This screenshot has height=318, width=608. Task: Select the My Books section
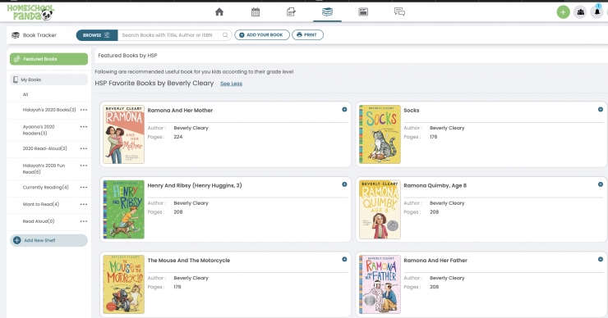(x=48, y=79)
